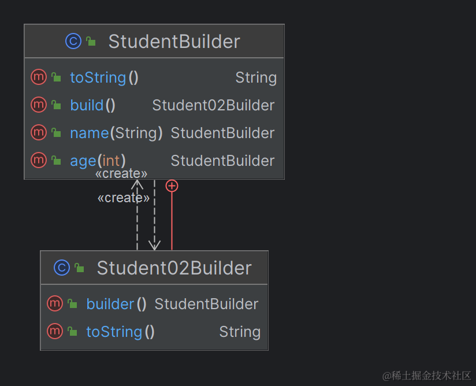Image resolution: width=476 pixels, height=386 pixels.
Task: Click the red inner-class plus marker
Action: (x=172, y=186)
